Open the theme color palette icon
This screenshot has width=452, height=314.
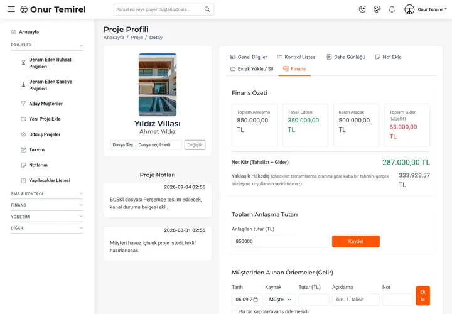point(377,9)
